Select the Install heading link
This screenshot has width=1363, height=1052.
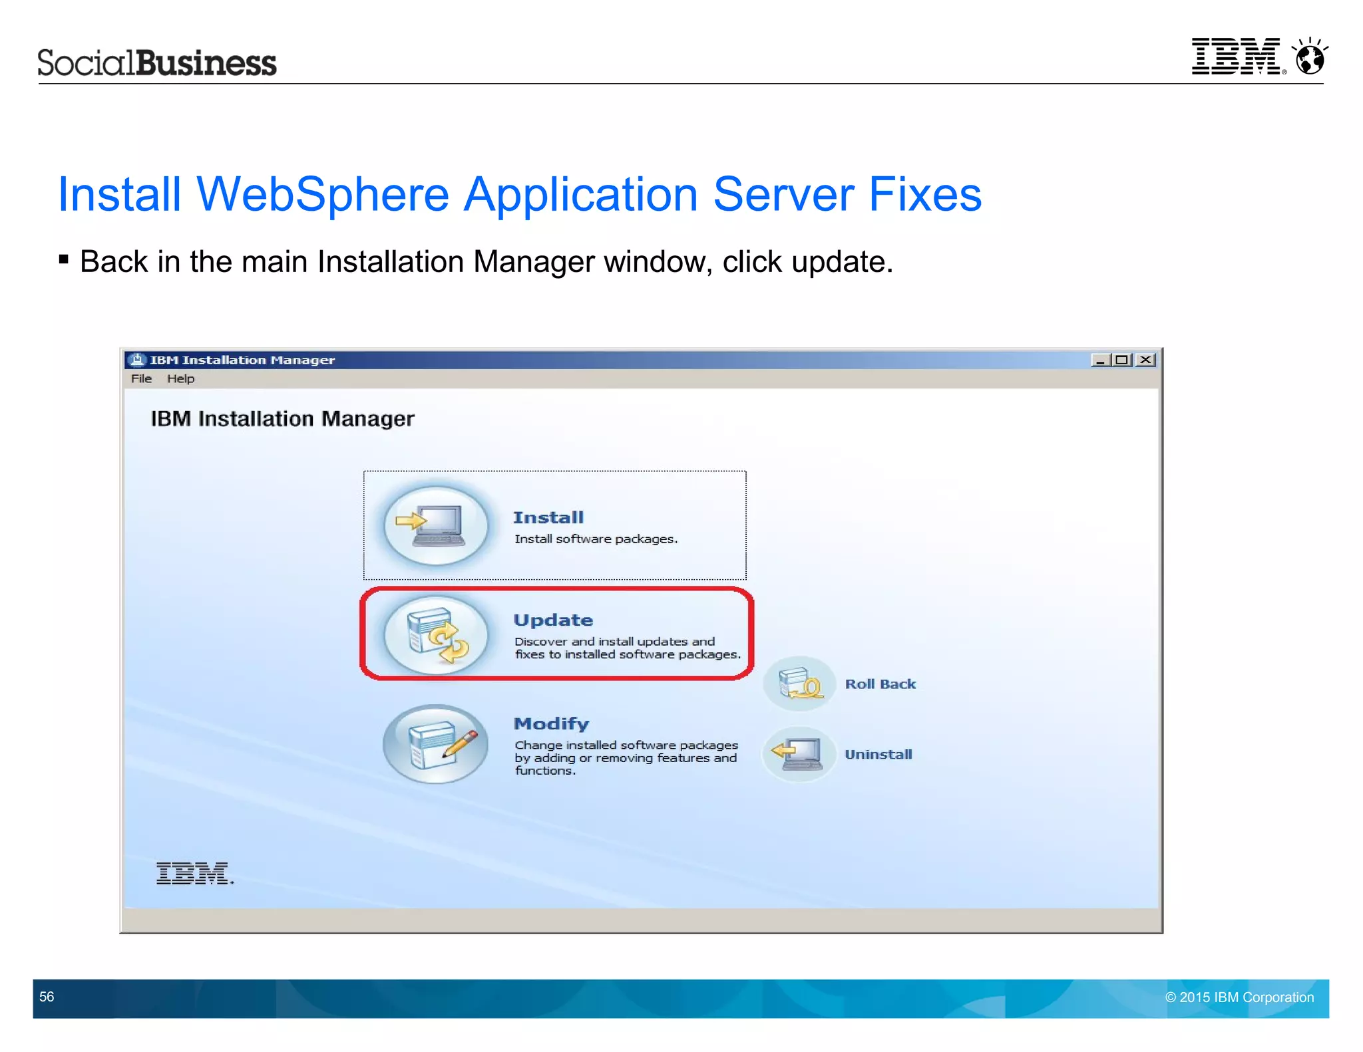click(548, 517)
